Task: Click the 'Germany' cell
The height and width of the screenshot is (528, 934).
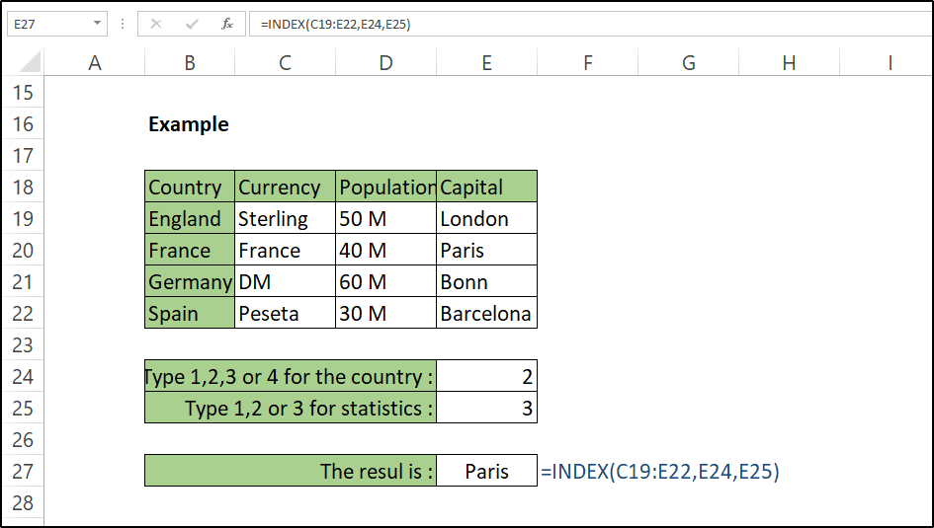Action: click(190, 281)
